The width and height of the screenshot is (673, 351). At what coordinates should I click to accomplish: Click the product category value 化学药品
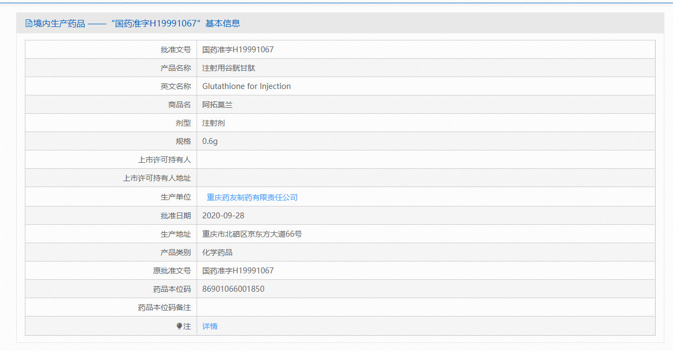pos(217,252)
